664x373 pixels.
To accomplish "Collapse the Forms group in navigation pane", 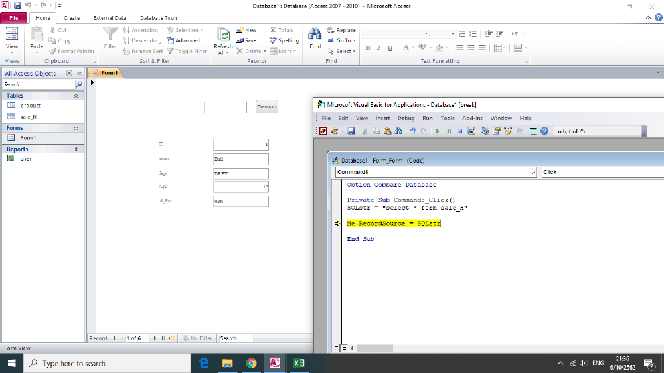I will tap(76, 128).
